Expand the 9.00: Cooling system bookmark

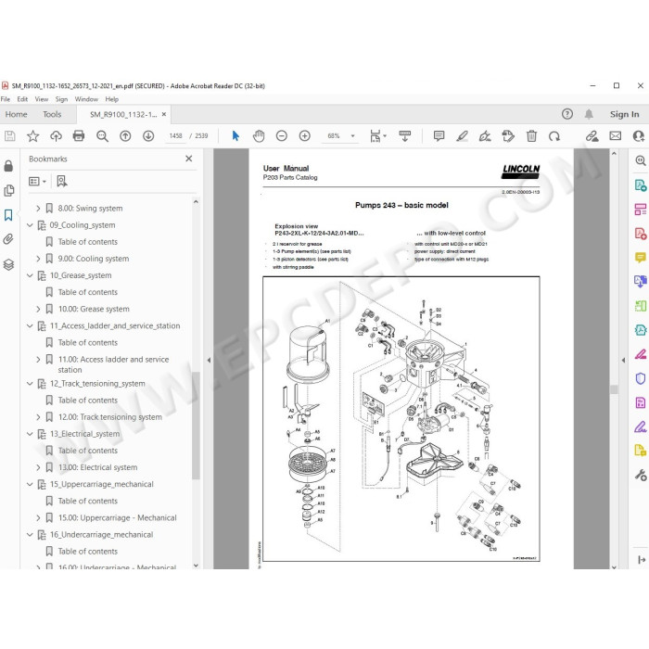click(x=38, y=259)
